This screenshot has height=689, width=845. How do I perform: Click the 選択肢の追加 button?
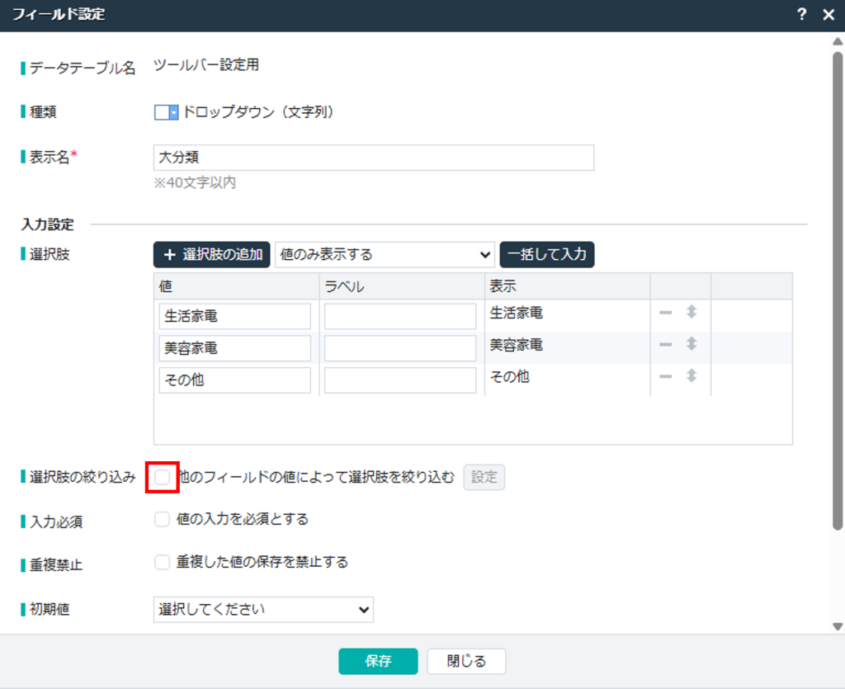212,255
